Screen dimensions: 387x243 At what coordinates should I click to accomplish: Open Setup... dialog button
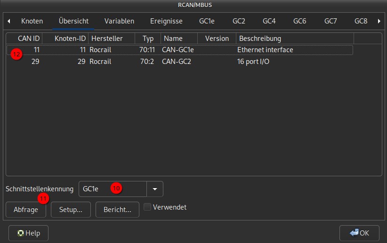(x=71, y=210)
